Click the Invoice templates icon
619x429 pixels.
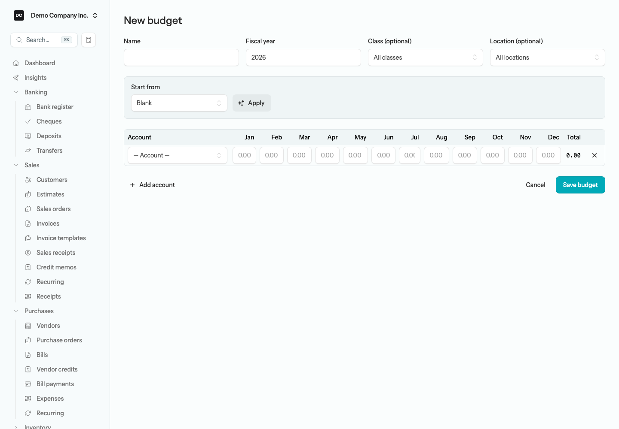pyautogui.click(x=28, y=238)
